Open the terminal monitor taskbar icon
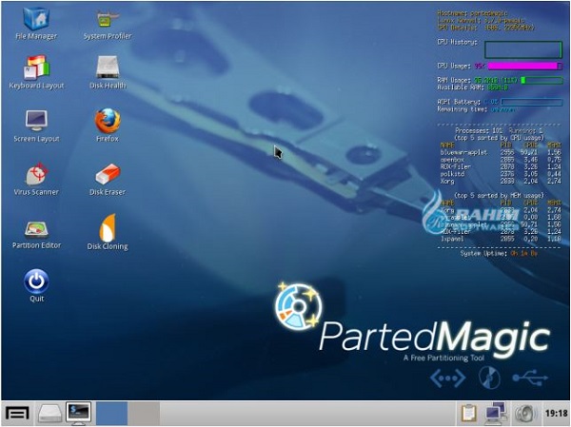Image resolution: width=571 pixels, height=427 pixels. coord(79,413)
